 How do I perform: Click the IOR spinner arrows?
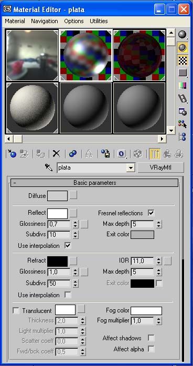coord(159,261)
